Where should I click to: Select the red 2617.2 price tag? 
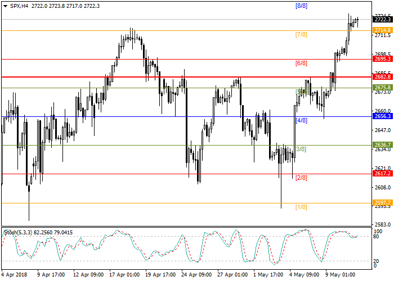point(382,174)
